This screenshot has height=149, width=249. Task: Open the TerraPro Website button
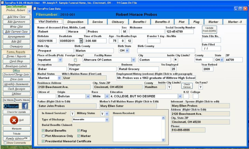22,100
